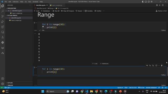Open the Terminal menu
This screenshot has width=168, height=94.
coord(35,2)
